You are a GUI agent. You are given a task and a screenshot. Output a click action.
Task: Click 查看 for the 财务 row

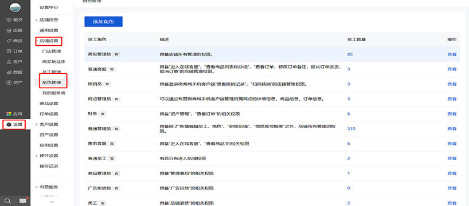click(452, 114)
